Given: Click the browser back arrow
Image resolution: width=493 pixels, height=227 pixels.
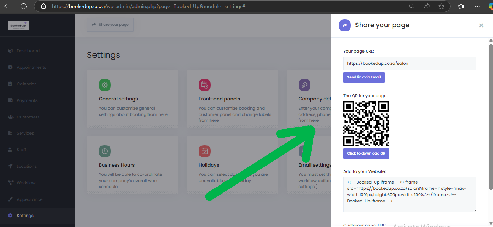Looking at the screenshot, I should pos(7,6).
